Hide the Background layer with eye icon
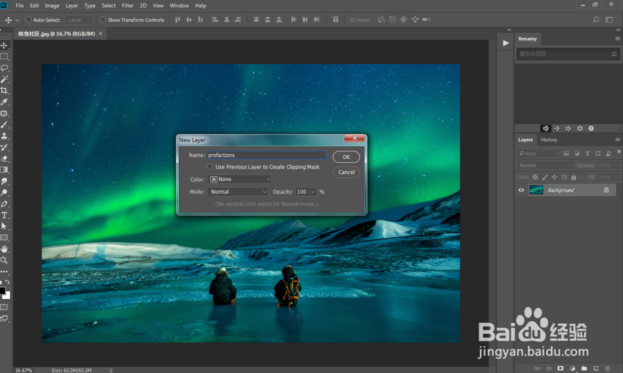 521,190
